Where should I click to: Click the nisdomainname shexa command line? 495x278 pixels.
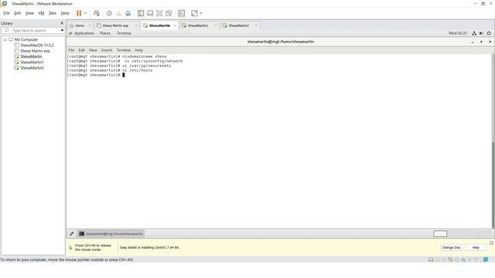pyautogui.click(x=117, y=56)
